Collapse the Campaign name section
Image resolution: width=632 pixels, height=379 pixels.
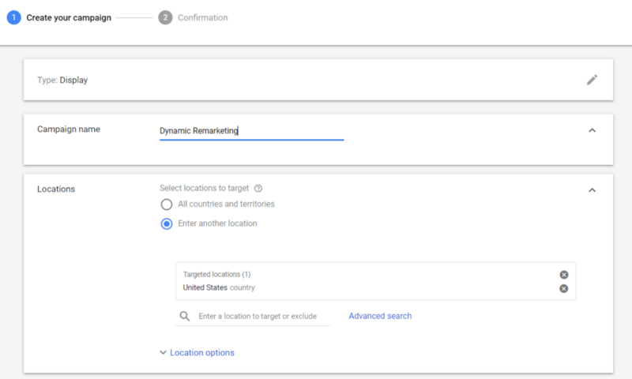592,130
